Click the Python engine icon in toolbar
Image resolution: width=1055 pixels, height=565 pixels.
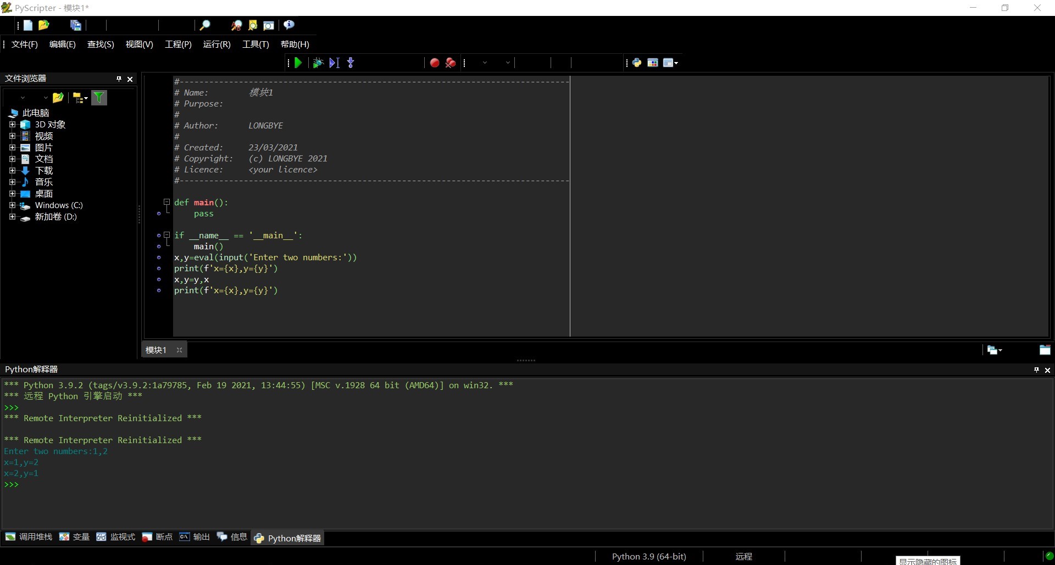click(x=637, y=63)
